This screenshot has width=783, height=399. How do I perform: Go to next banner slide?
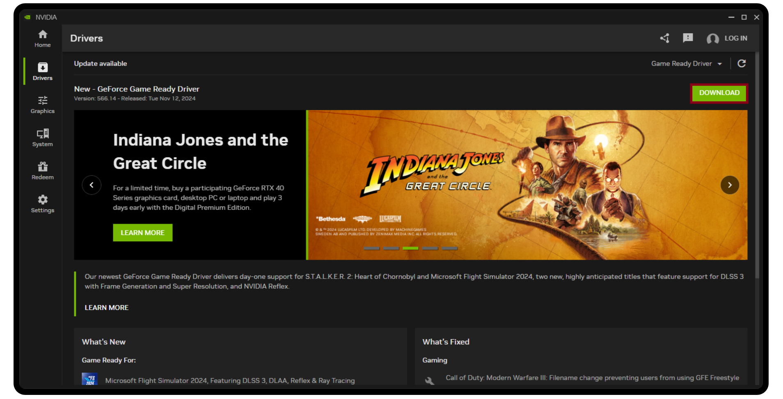click(x=730, y=185)
